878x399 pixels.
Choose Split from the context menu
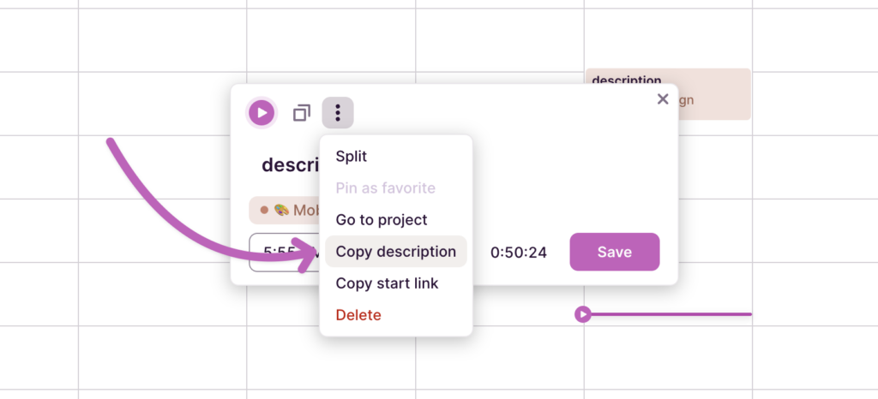pos(352,157)
